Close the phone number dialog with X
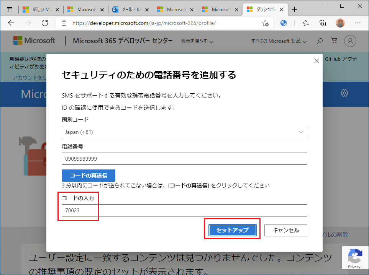 (x=317, y=61)
